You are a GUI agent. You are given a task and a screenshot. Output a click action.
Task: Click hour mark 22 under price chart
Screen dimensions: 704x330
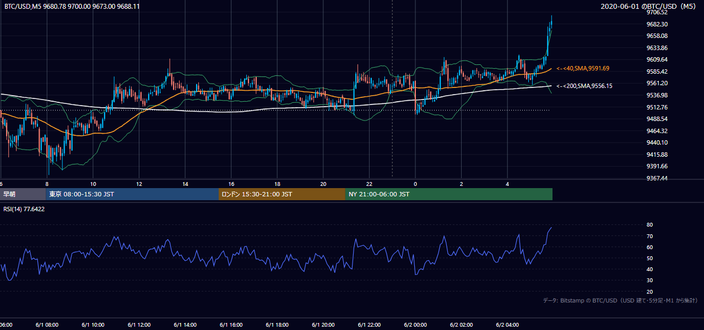tap(369, 184)
